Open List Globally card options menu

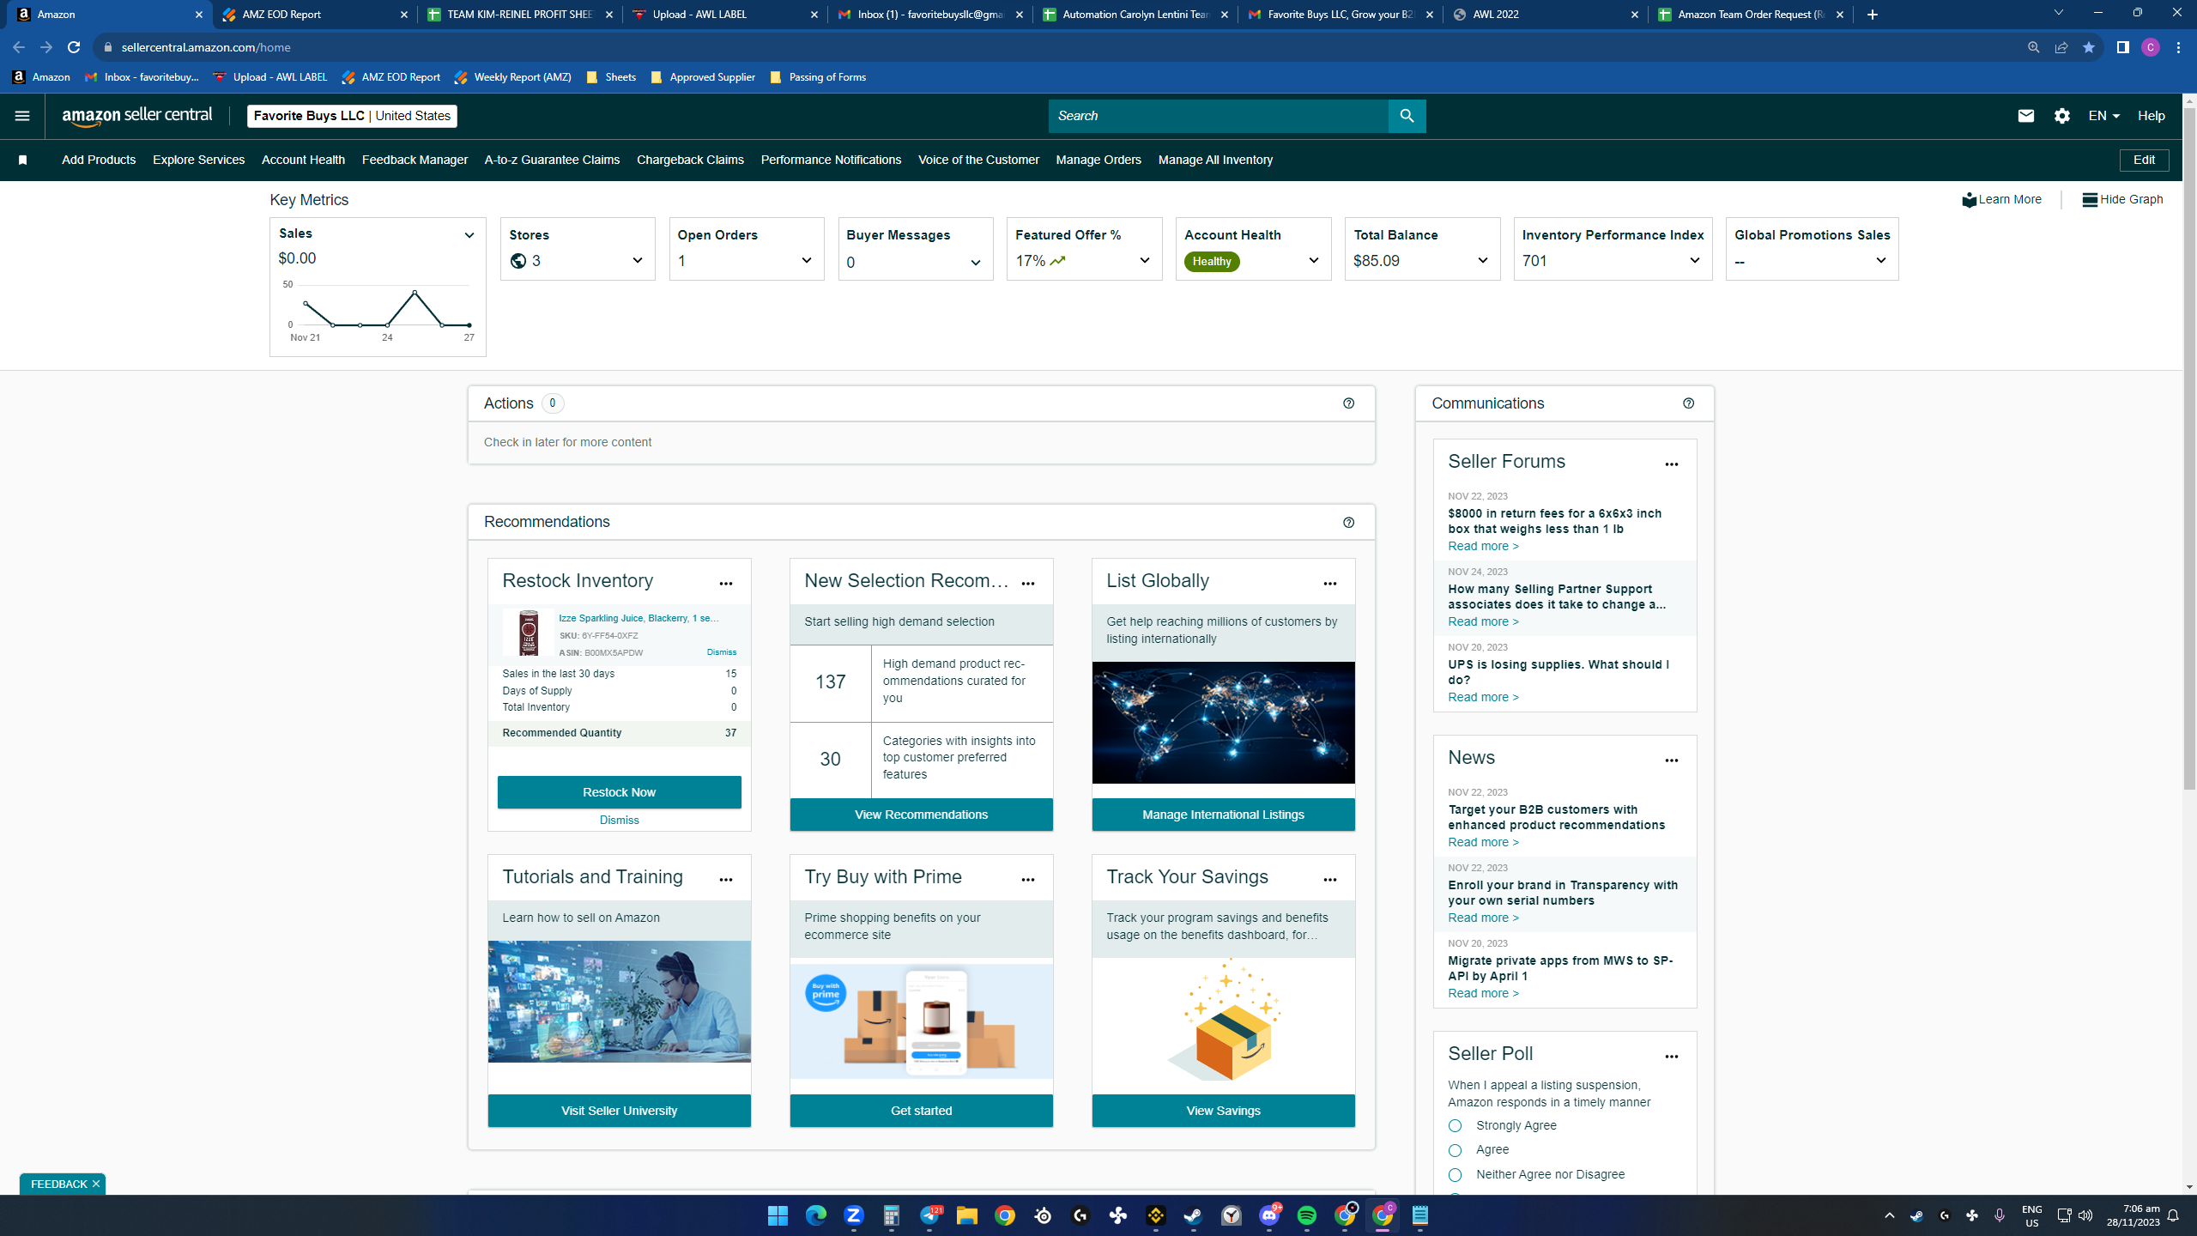[1330, 584]
